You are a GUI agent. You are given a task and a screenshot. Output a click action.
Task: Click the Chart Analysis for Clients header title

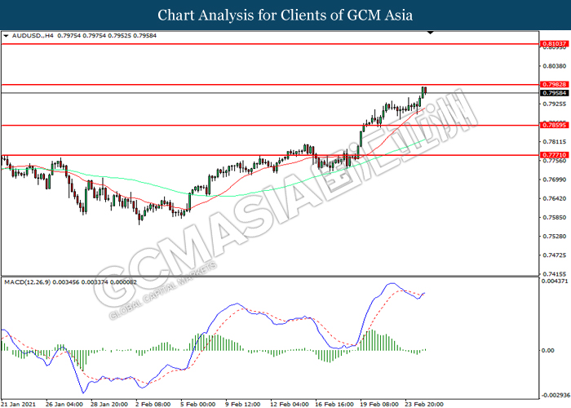pos(285,16)
